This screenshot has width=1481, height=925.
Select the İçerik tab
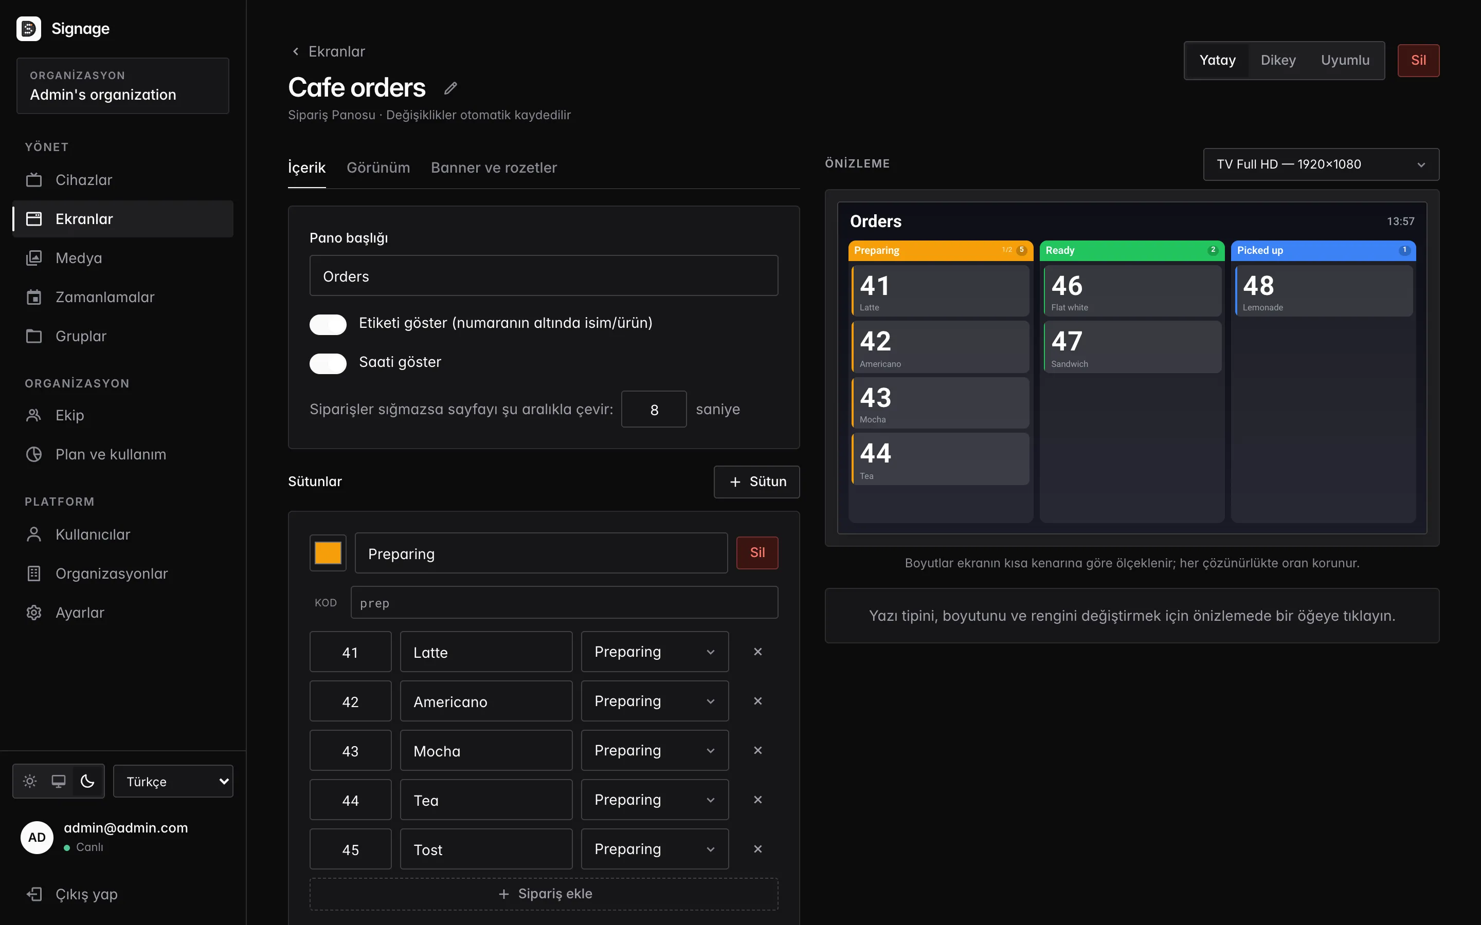(x=306, y=168)
